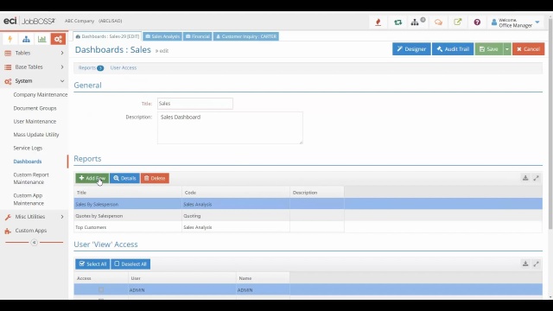Open the Save button dropdown arrow
Image resolution: width=553 pixels, height=311 pixels.
(507, 49)
